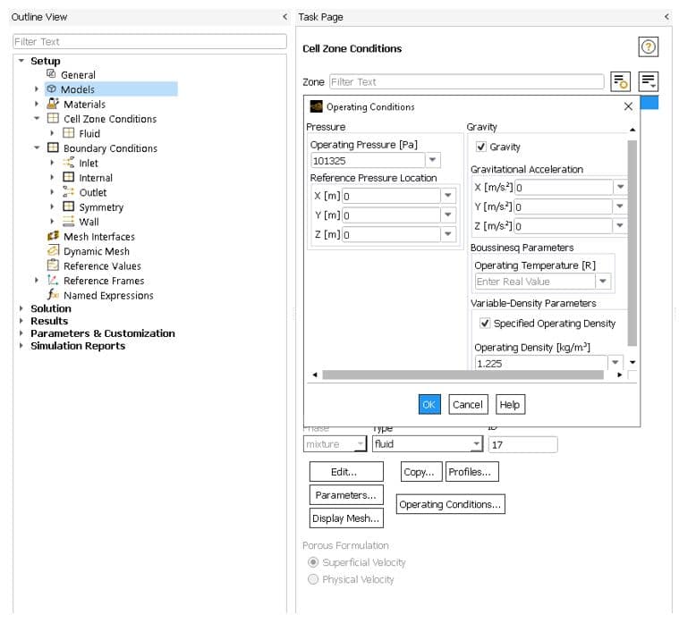Click the Reference Values grid icon
The height and width of the screenshot is (623, 679).
(53, 265)
